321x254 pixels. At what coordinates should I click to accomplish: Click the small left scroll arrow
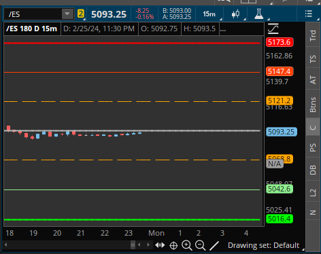[x=139, y=244]
